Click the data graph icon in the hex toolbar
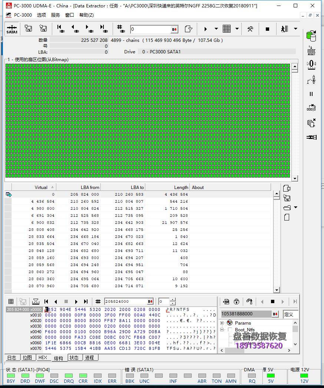The image size is (324, 388). (x=36, y=301)
